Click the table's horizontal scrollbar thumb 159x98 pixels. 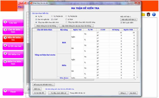tap(64, 80)
